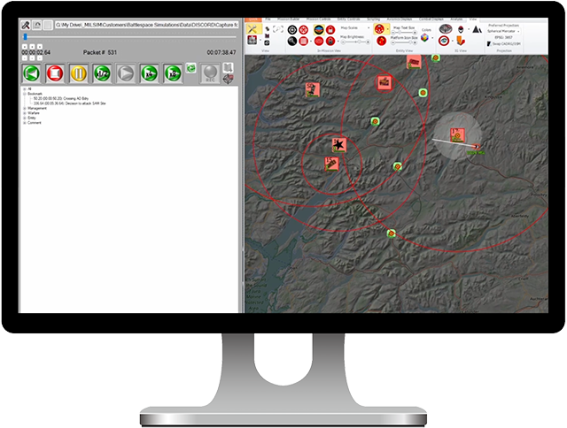The width and height of the screenshot is (567, 428).
Task: Select the Decision to attack SAM Site bookmark
Action: coord(69,103)
